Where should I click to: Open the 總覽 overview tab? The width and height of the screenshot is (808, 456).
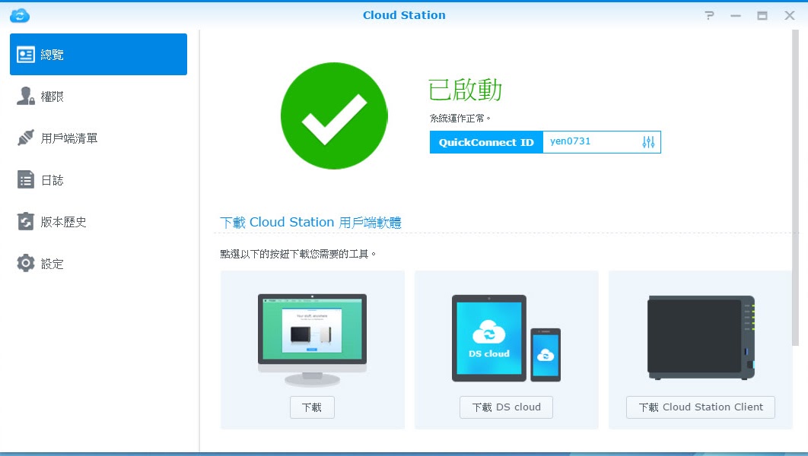click(98, 55)
